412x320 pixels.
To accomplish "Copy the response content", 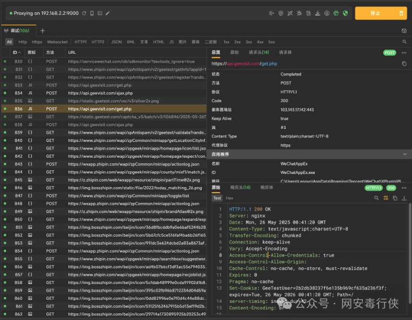I will 395,198.
